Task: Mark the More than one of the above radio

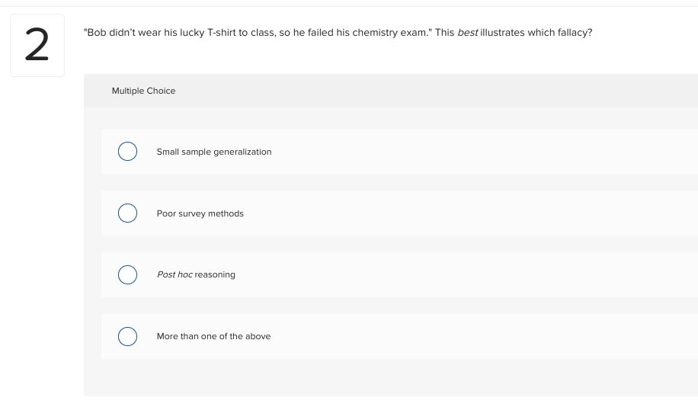Action: 127,336
